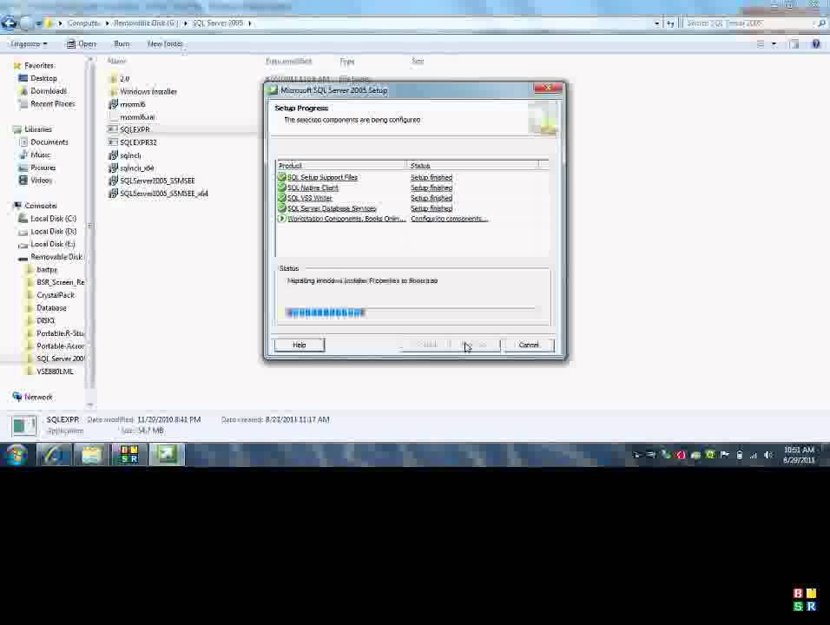Open BSR screen recorder taskbar icon

pos(129,455)
